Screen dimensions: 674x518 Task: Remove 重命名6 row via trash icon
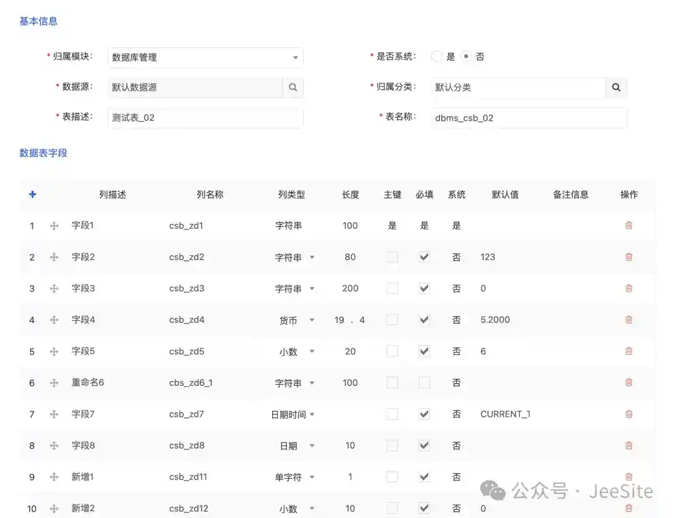[628, 383]
